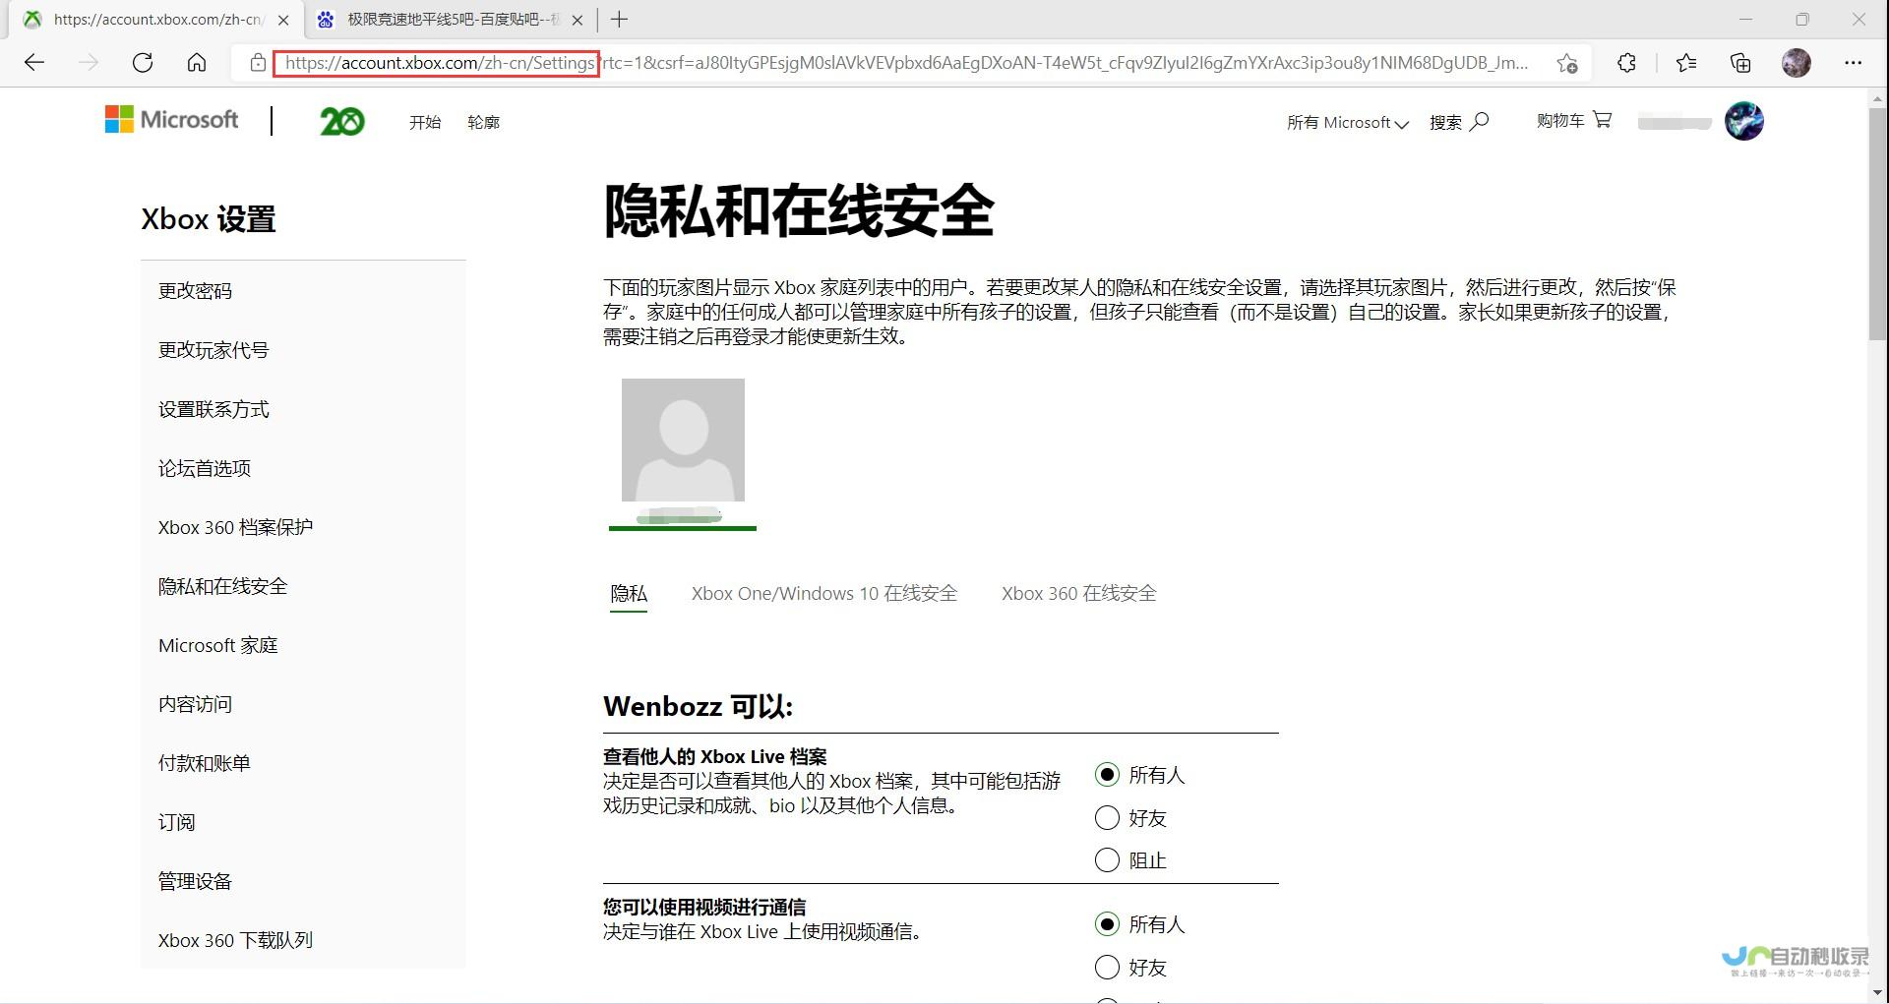
Task: Open the browser settings and more menu
Action: pyautogui.click(x=1854, y=63)
